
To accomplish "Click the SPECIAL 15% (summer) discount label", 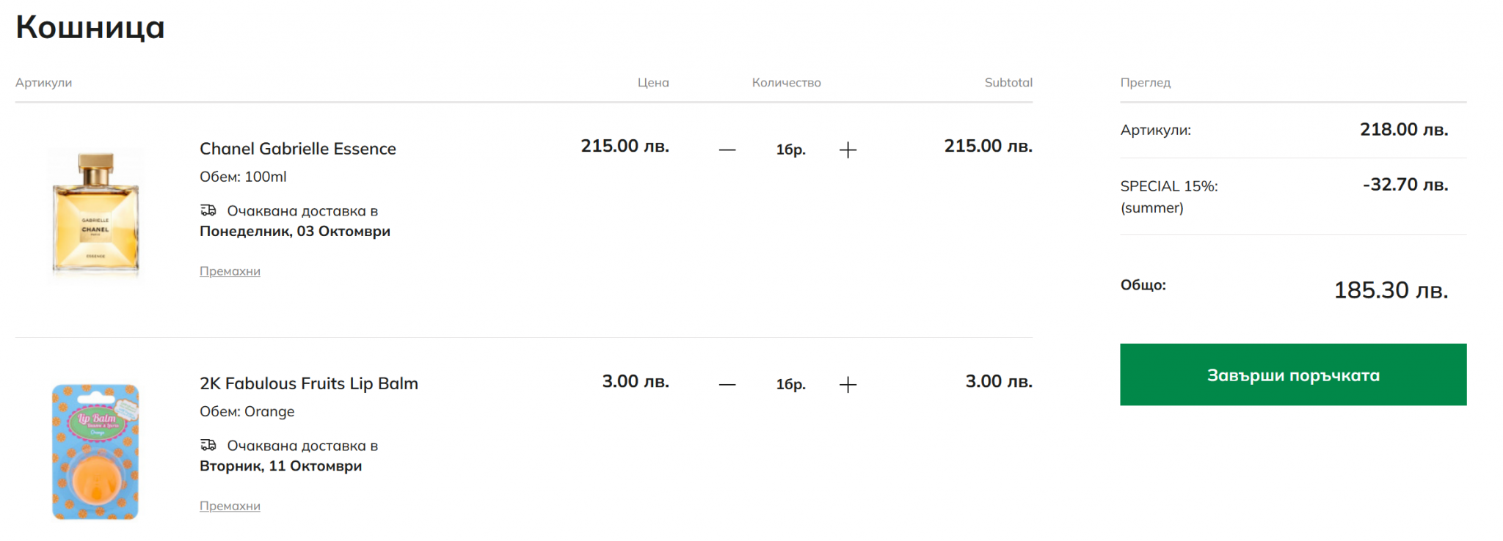I will [x=1168, y=196].
